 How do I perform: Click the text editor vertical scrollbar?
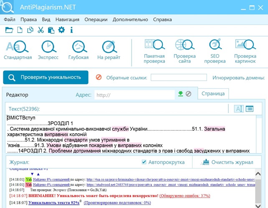259,134
